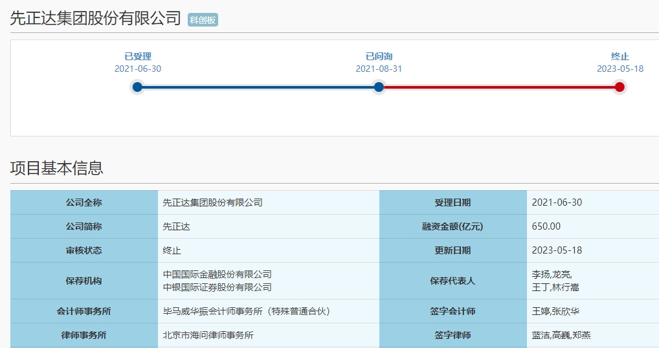Image resolution: width=659 pixels, height=348 pixels.
Task: Click the 已受理 timeline dot
Action: [137, 87]
